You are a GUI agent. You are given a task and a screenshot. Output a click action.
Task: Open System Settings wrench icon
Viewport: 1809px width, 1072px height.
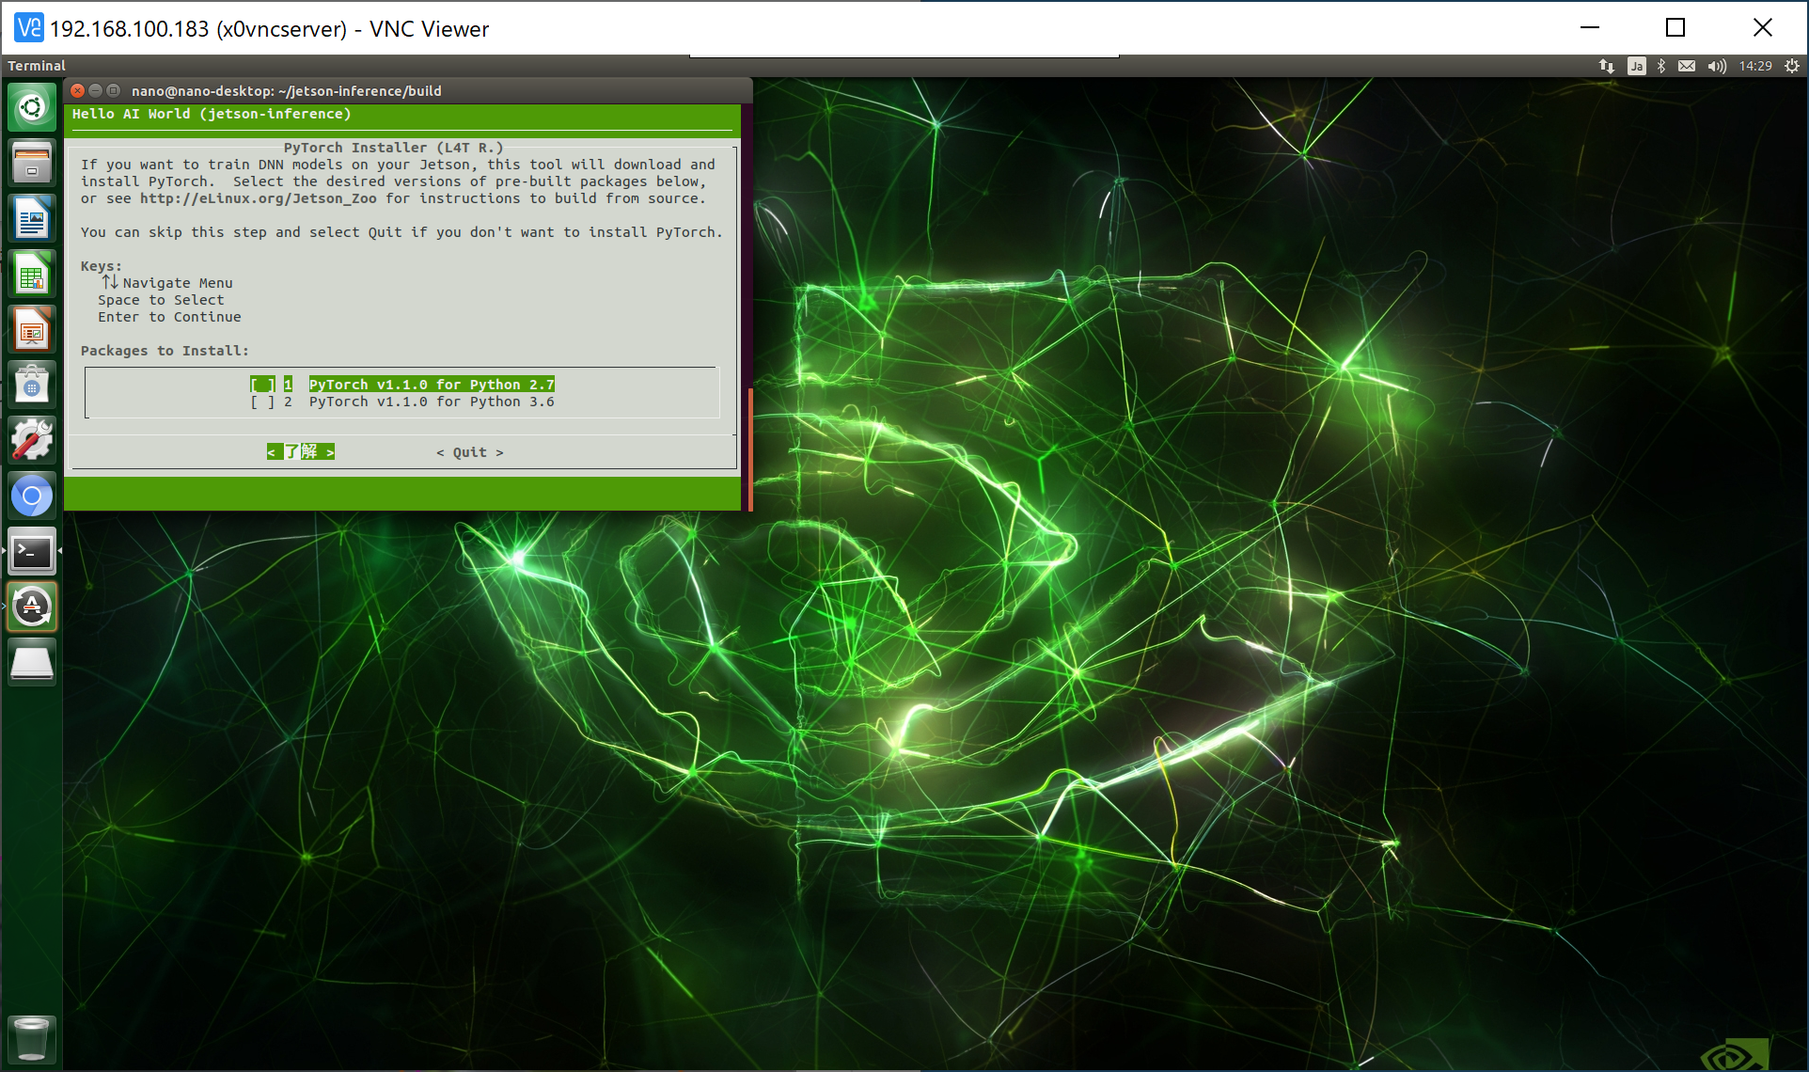(x=32, y=440)
